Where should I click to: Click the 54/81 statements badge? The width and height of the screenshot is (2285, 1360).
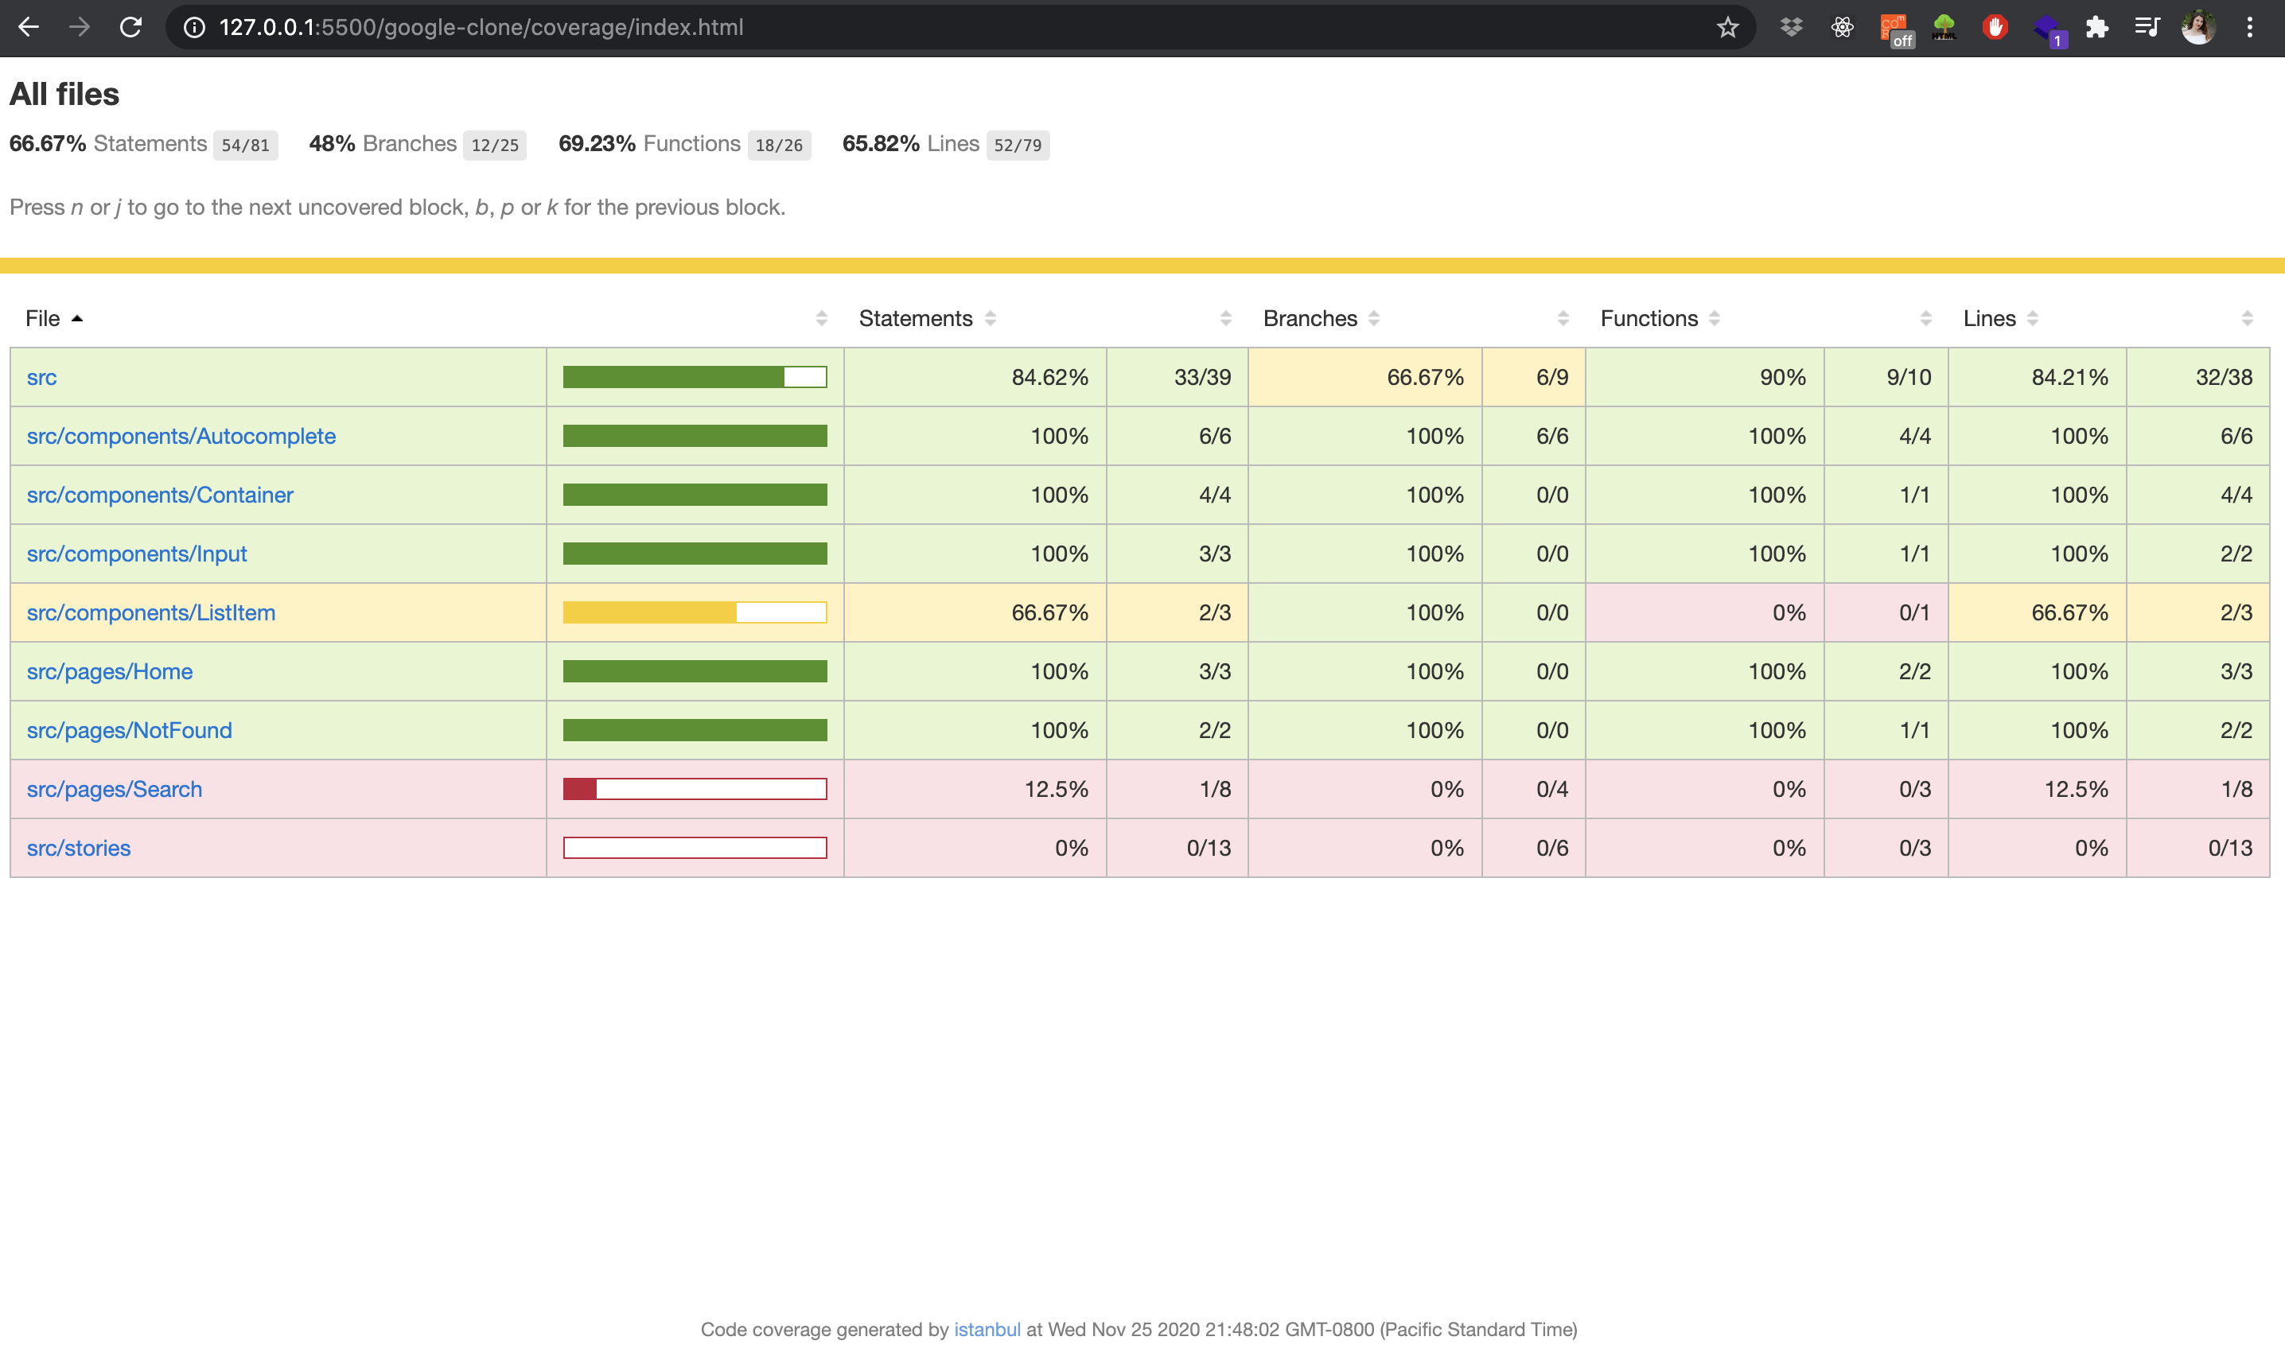(246, 145)
